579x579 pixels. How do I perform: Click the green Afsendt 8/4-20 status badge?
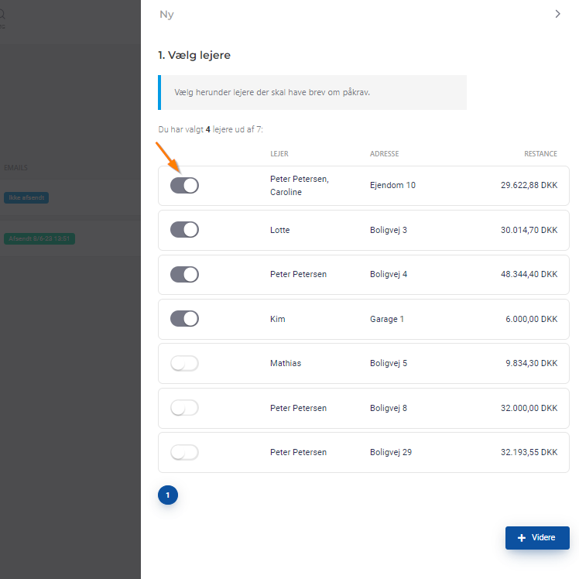coord(39,238)
